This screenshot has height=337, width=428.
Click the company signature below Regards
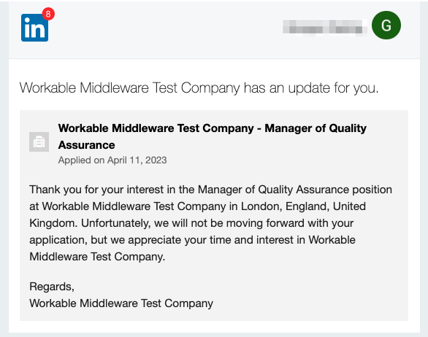point(121,303)
